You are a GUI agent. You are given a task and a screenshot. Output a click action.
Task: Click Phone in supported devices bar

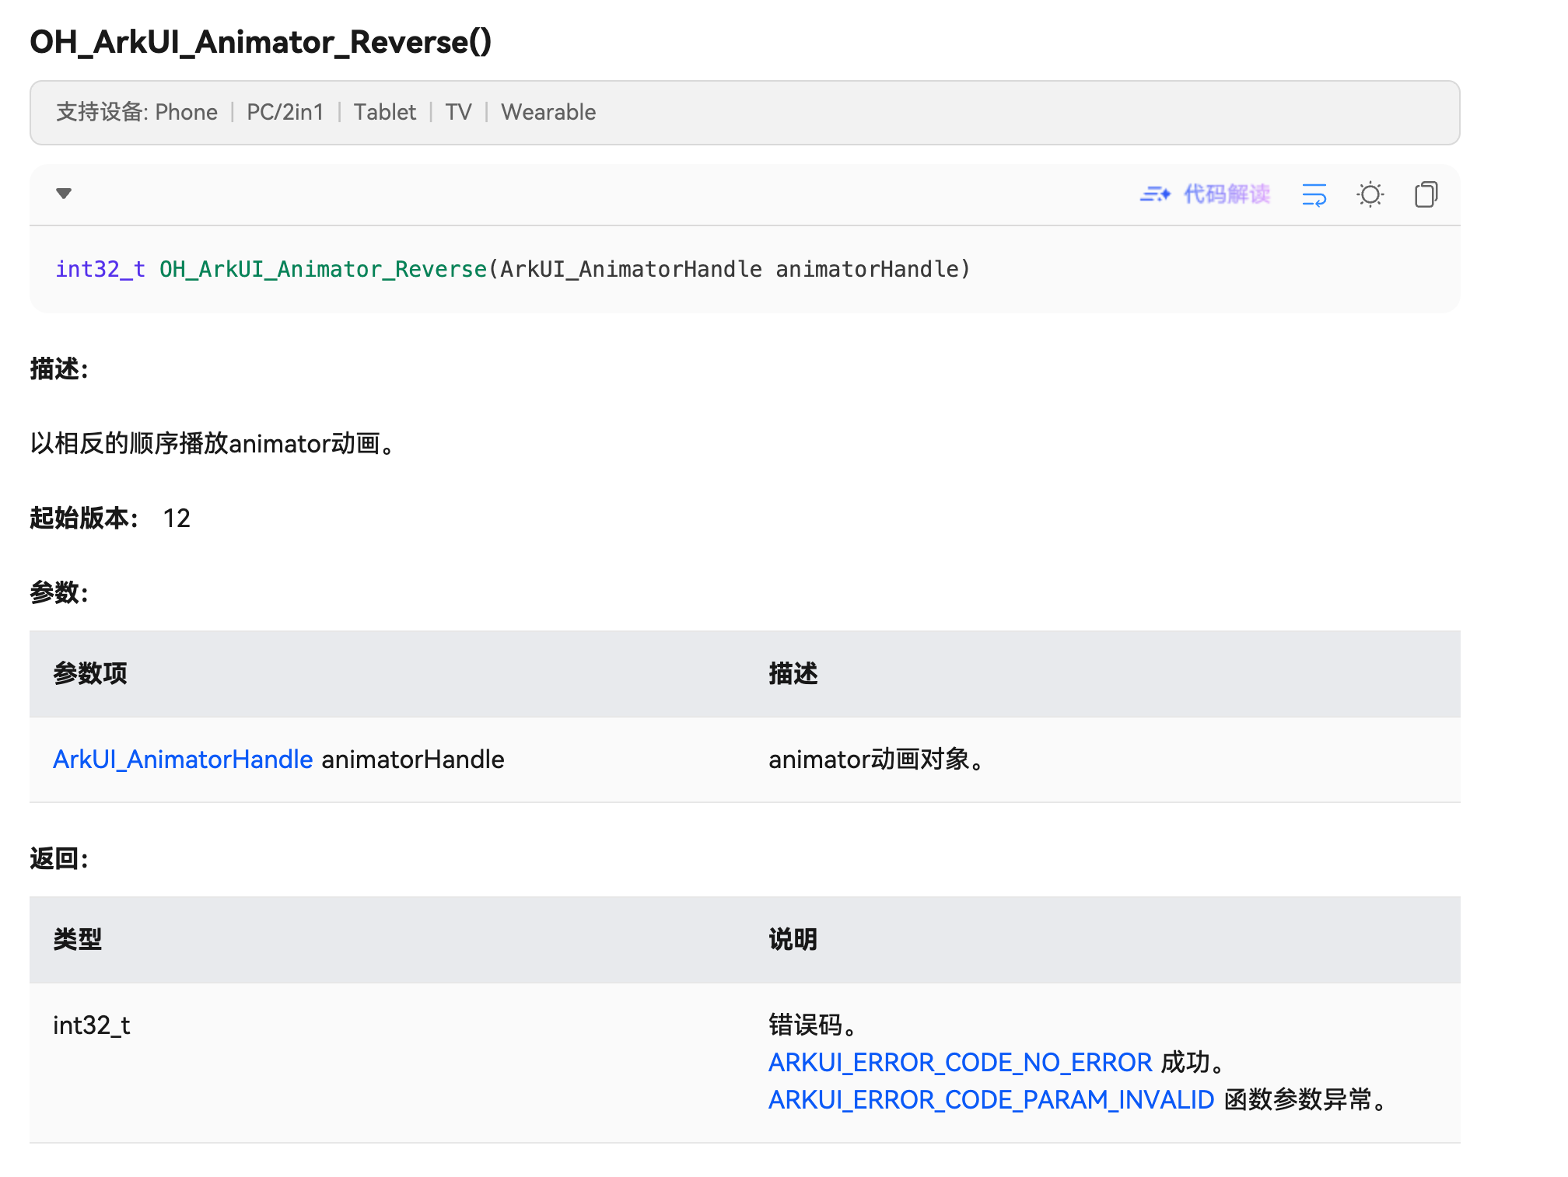pos(186,113)
